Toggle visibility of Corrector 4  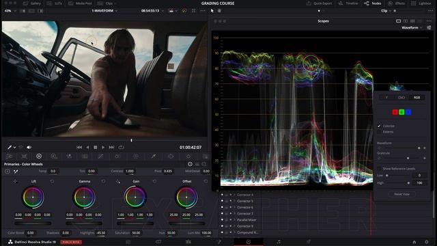[222, 195]
